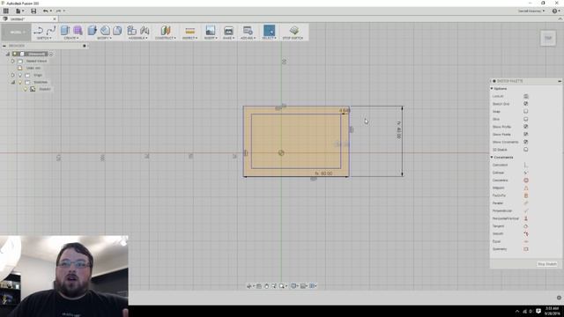Select the Spline sketch tool
Screen dimensions: 564x317
tap(51, 31)
